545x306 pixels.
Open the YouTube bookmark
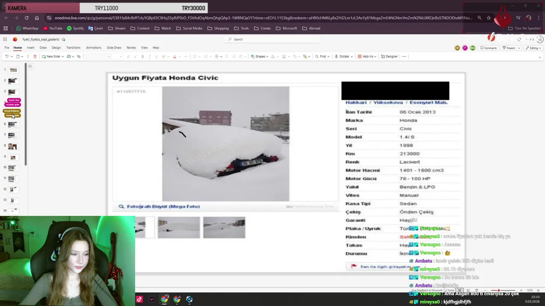pos(53,28)
